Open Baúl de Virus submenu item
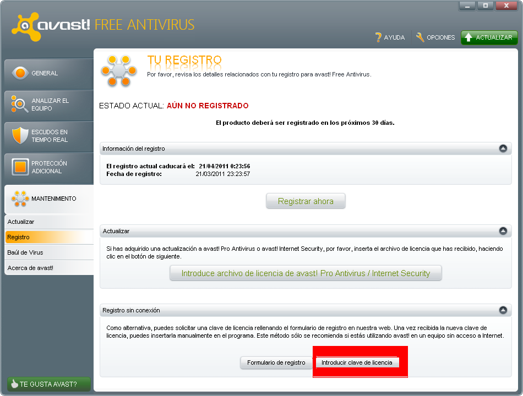523x396 pixels. point(49,252)
